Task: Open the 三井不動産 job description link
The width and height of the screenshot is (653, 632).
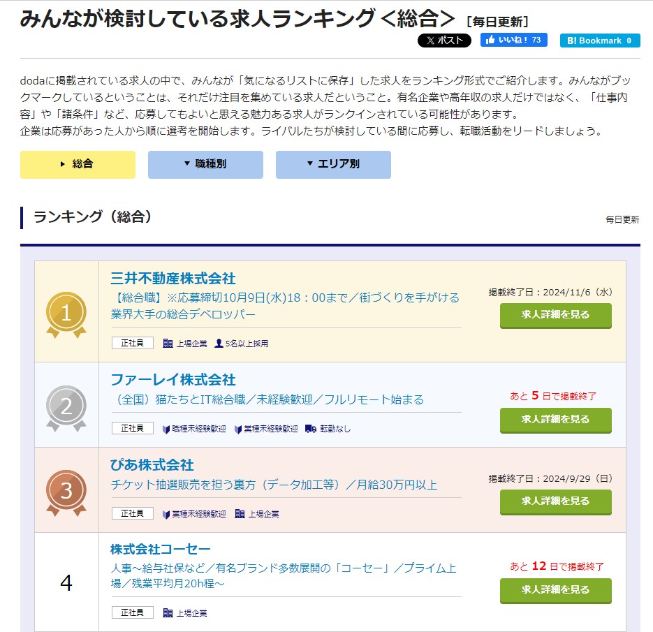Action: click(285, 306)
